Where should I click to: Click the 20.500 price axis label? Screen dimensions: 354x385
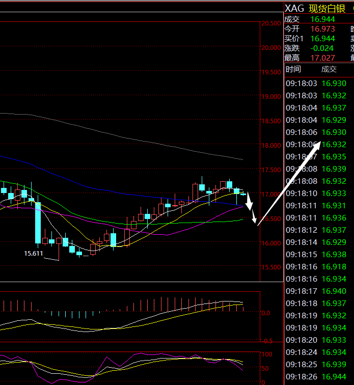pyautogui.click(x=271, y=23)
